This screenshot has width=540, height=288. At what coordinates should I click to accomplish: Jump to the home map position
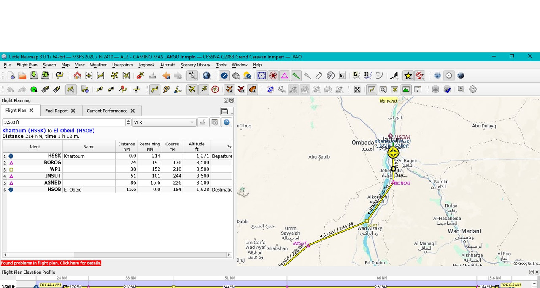(77, 76)
